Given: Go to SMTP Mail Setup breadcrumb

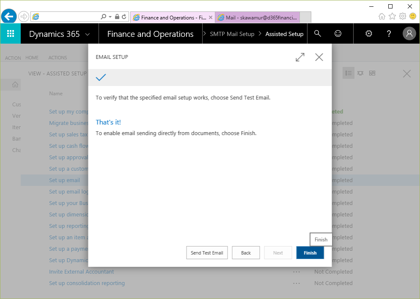Looking at the screenshot, I should click(x=232, y=34).
